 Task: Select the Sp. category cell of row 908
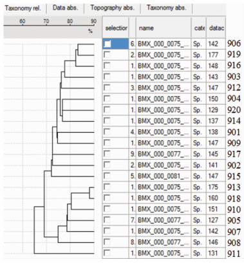click(197, 242)
